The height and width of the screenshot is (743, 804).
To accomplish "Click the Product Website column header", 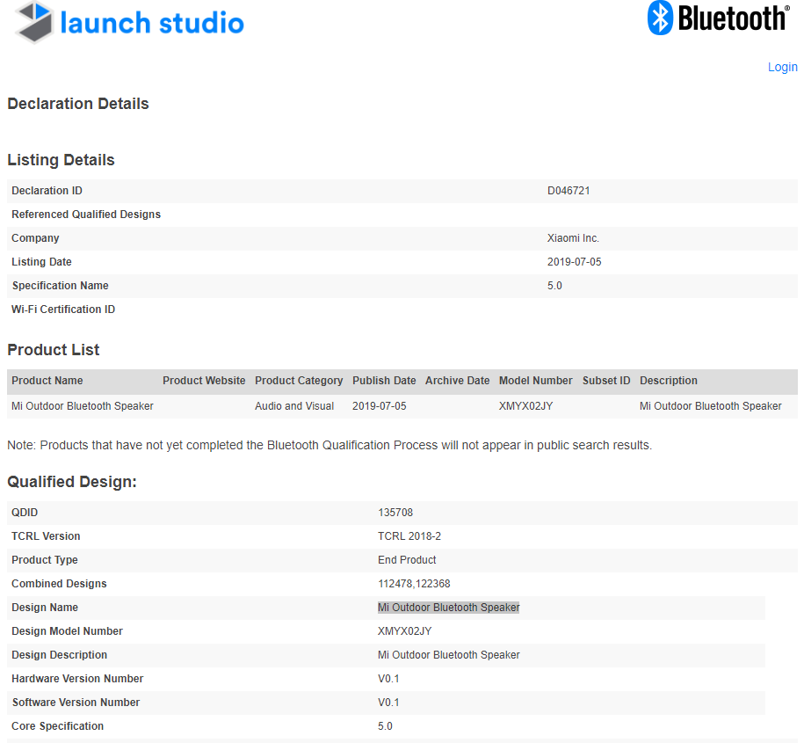I will coord(204,381).
